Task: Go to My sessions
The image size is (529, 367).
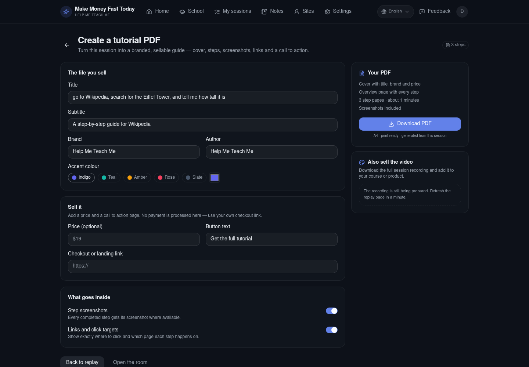Action: pos(233,11)
